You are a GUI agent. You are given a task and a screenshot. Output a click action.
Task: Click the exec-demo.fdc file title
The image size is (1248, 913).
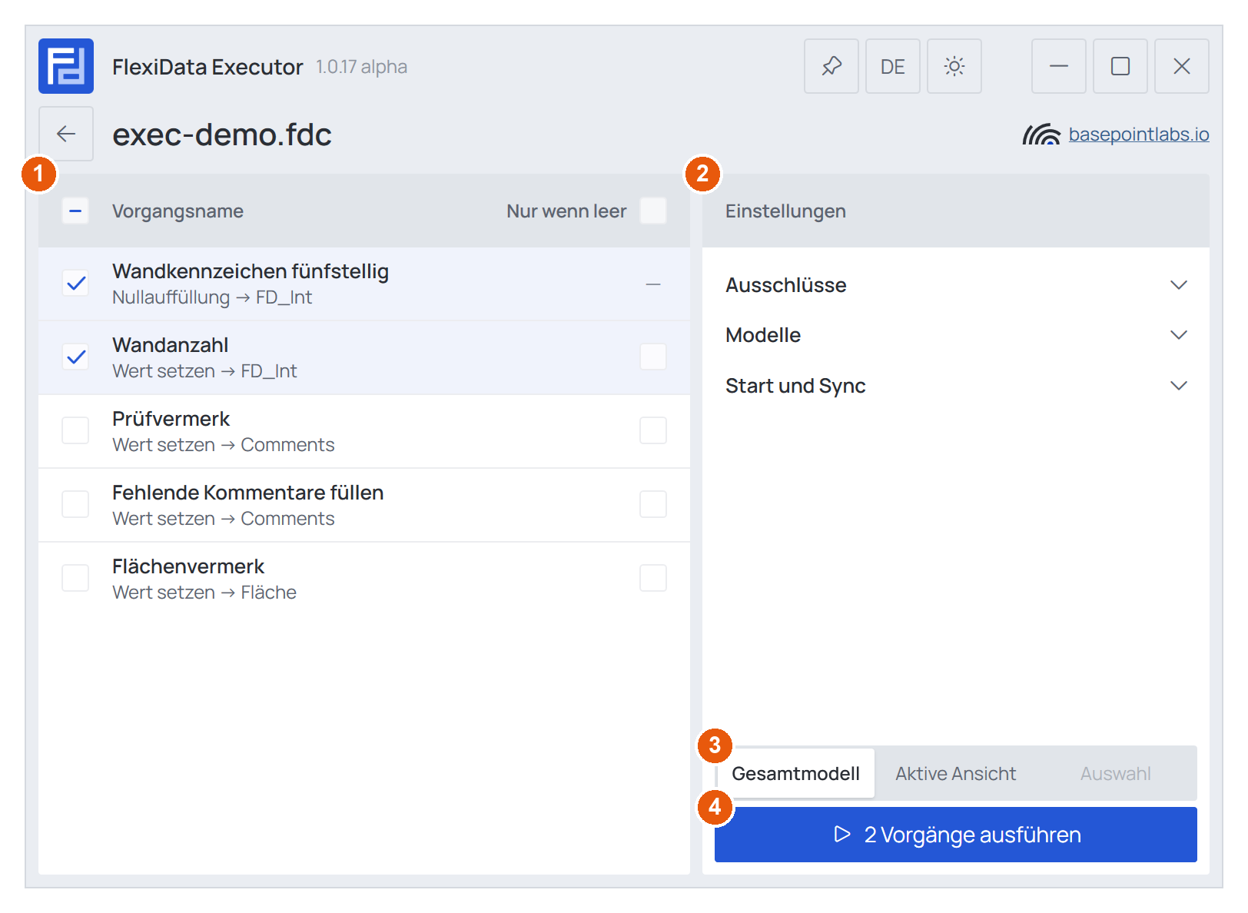222,134
